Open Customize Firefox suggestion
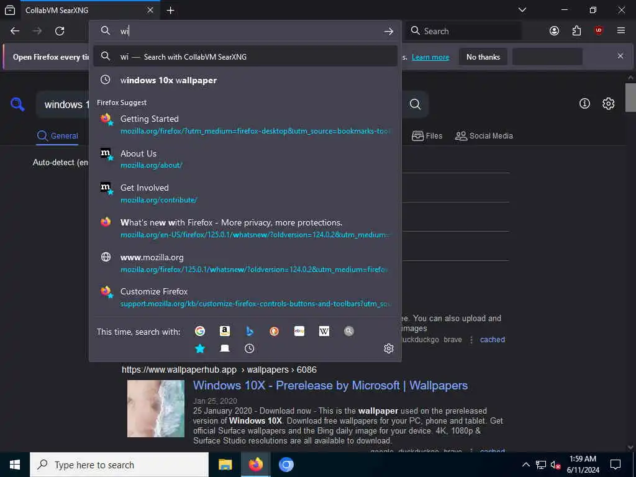636x477 pixels. [x=245, y=298]
